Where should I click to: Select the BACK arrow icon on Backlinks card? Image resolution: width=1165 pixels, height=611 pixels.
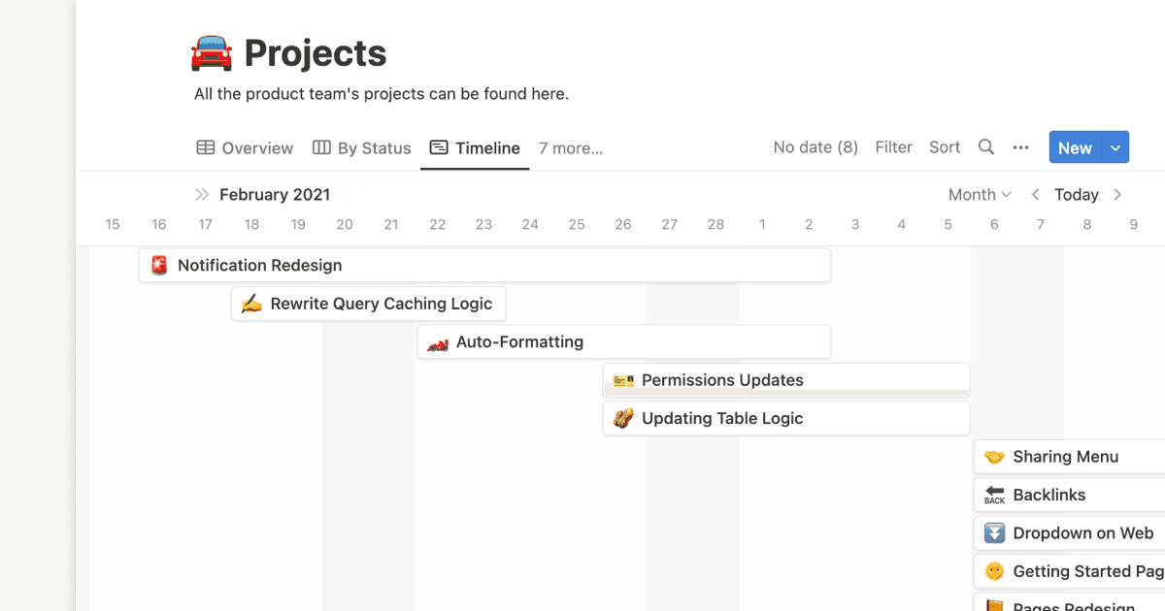[x=993, y=495]
